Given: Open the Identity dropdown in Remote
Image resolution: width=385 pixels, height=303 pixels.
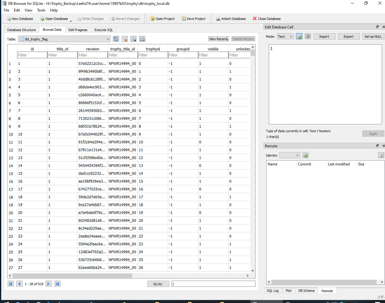Looking at the screenshot, I should point(290,155).
